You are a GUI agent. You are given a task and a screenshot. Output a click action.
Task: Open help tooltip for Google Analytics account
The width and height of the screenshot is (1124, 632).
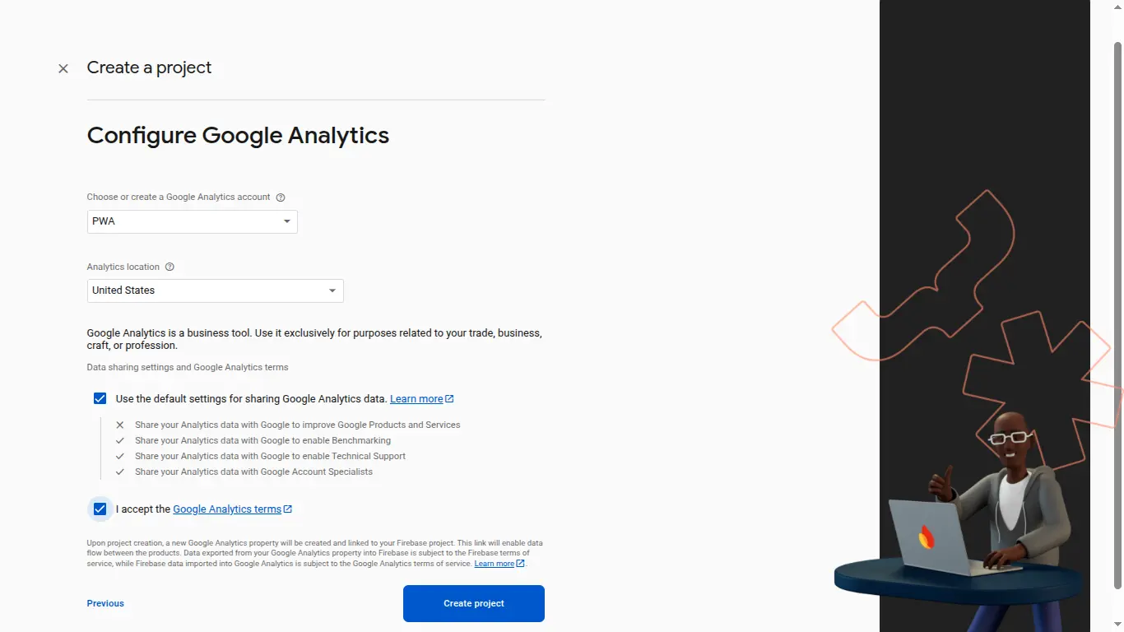click(x=281, y=197)
